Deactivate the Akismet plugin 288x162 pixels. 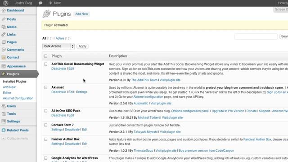click(x=58, y=92)
